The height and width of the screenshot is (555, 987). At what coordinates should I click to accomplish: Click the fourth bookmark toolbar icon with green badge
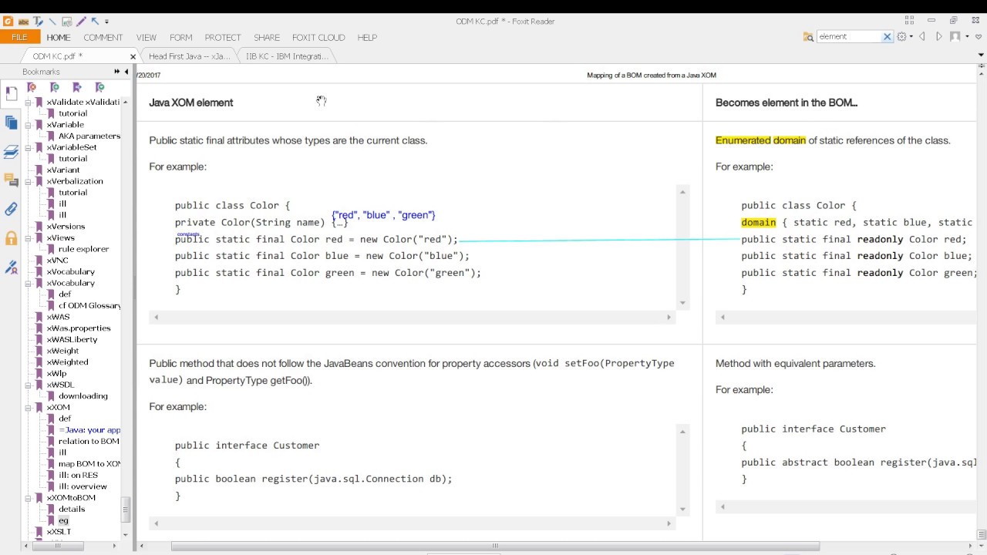point(99,87)
